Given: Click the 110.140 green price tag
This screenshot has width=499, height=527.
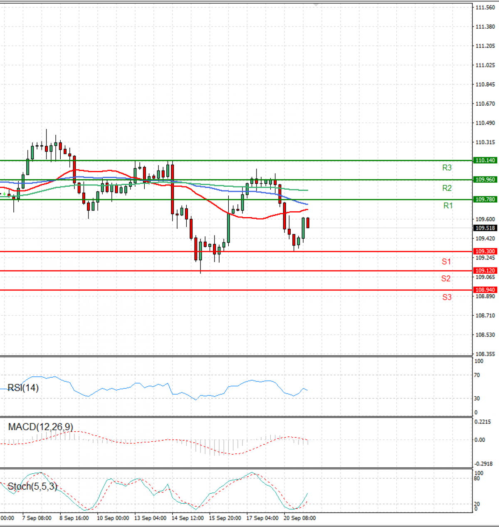Looking at the screenshot, I should tap(485, 160).
